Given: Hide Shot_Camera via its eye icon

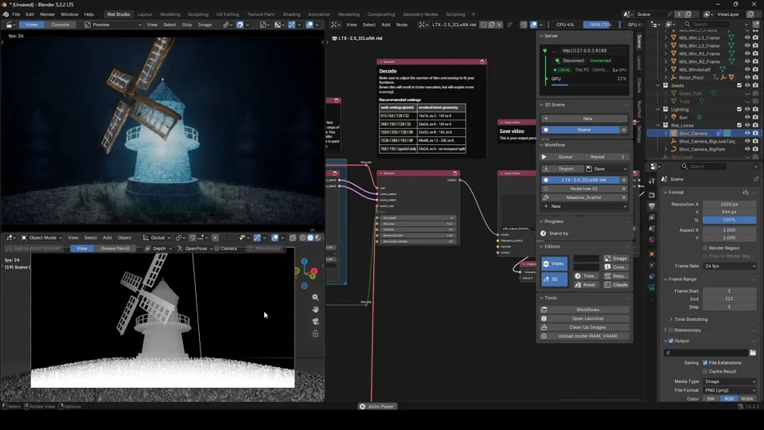Looking at the screenshot, I should [747, 133].
